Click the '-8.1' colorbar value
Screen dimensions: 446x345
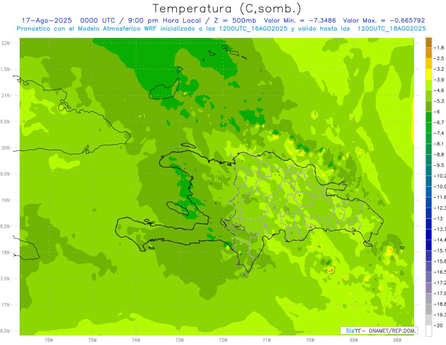pyautogui.click(x=439, y=144)
